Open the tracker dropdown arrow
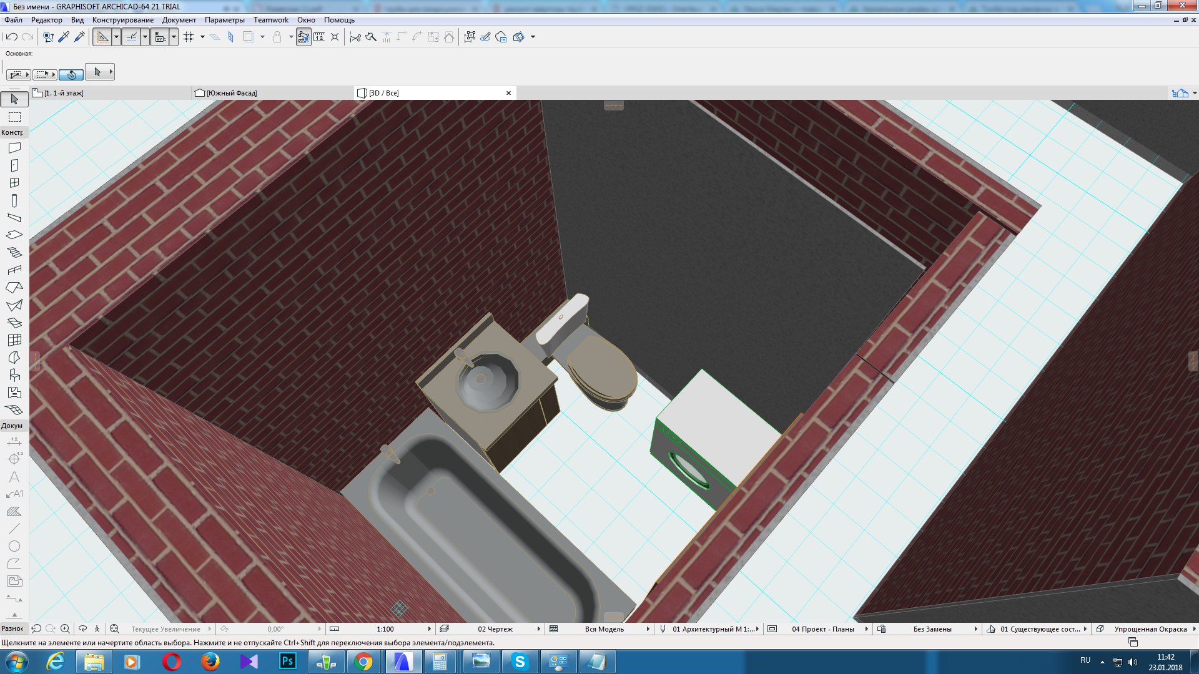 [174, 37]
